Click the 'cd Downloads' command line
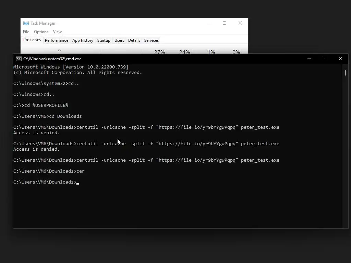 pos(47,116)
